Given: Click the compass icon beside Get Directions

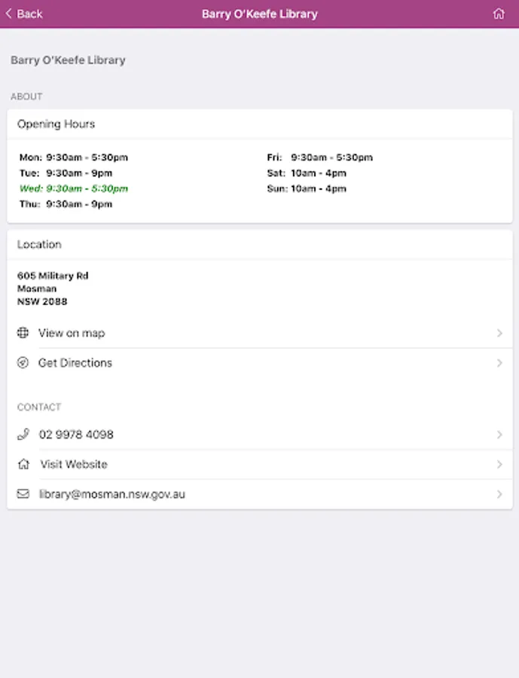Looking at the screenshot, I should 23,363.
